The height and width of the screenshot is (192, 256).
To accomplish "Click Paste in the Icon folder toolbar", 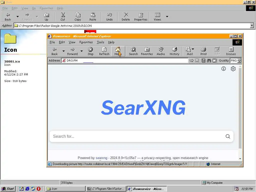I will pyautogui.click(x=93, y=17).
